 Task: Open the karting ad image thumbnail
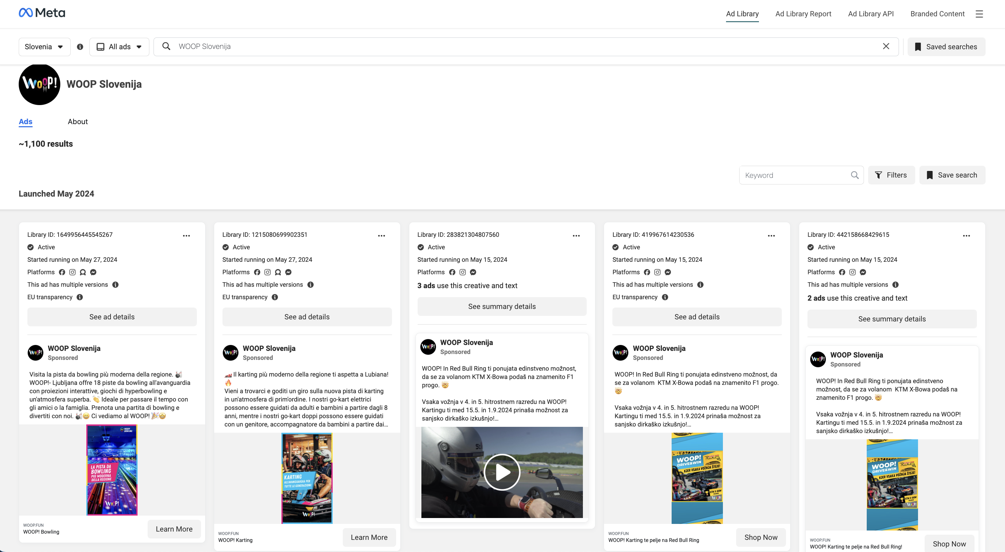[x=307, y=478]
